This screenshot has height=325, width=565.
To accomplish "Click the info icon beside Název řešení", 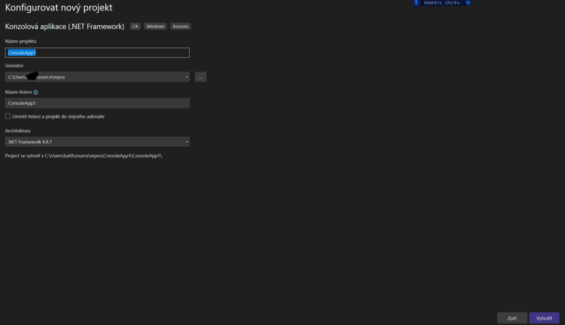I will 36,93.
